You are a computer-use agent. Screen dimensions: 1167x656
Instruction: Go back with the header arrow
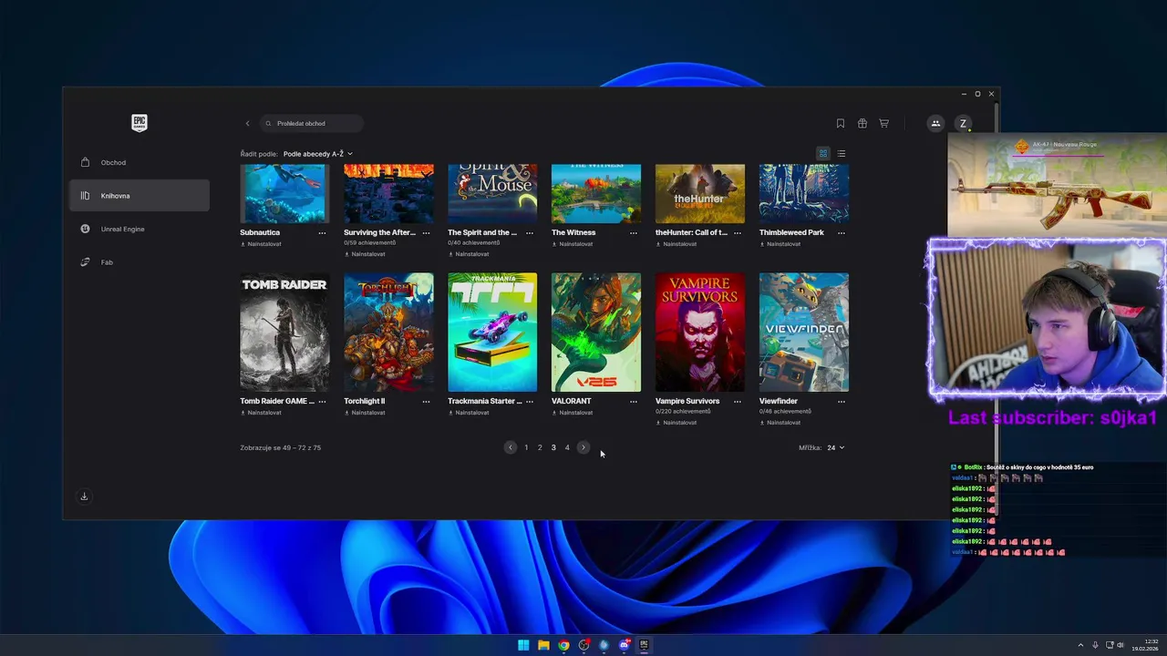(x=247, y=123)
